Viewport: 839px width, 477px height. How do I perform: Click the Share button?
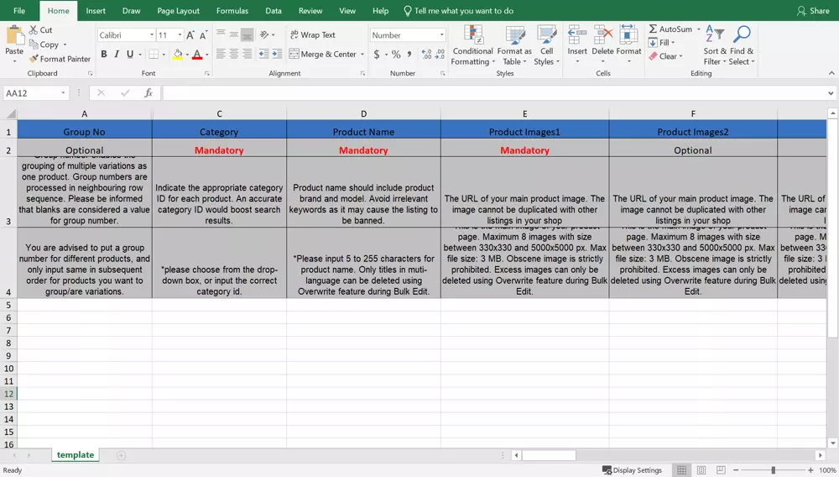click(x=813, y=11)
